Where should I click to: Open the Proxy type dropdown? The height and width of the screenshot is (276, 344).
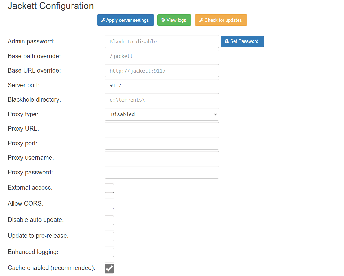coord(162,114)
